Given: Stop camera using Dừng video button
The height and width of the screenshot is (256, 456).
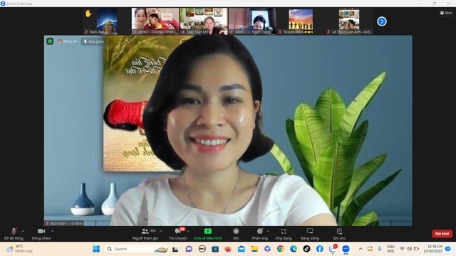Looking at the screenshot, I should tap(41, 234).
